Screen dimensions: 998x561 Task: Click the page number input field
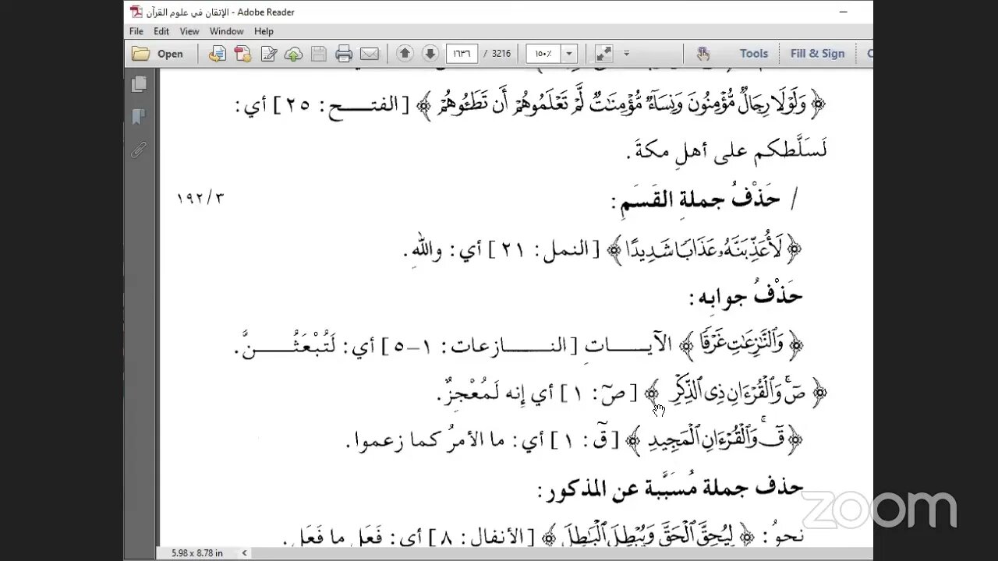pyautogui.click(x=462, y=54)
